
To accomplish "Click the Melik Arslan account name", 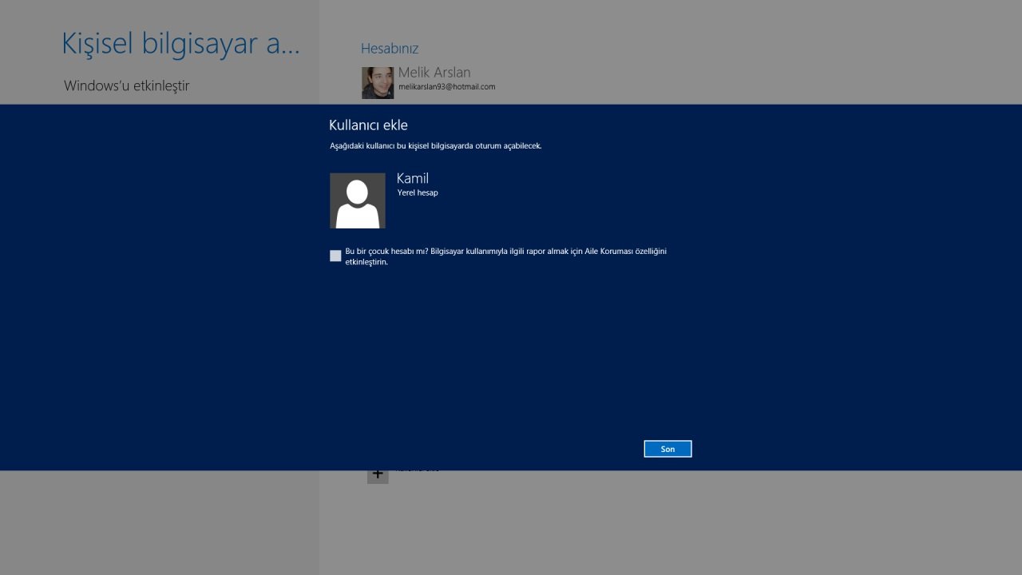I will pyautogui.click(x=434, y=73).
